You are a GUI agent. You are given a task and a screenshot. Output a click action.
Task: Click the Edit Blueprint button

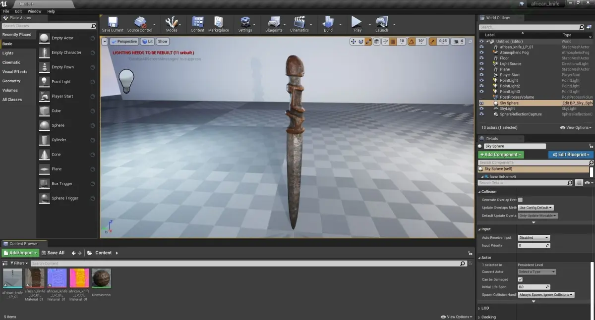[571, 155]
